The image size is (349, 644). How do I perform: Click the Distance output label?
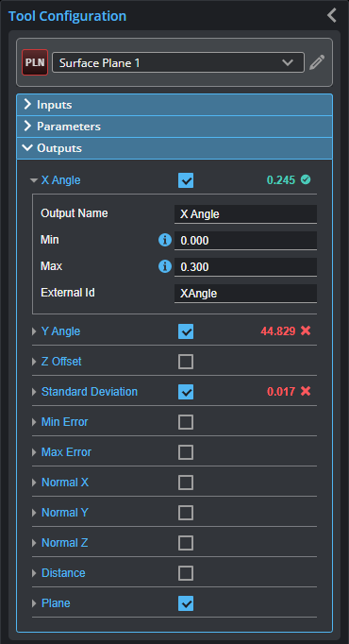[x=63, y=573]
